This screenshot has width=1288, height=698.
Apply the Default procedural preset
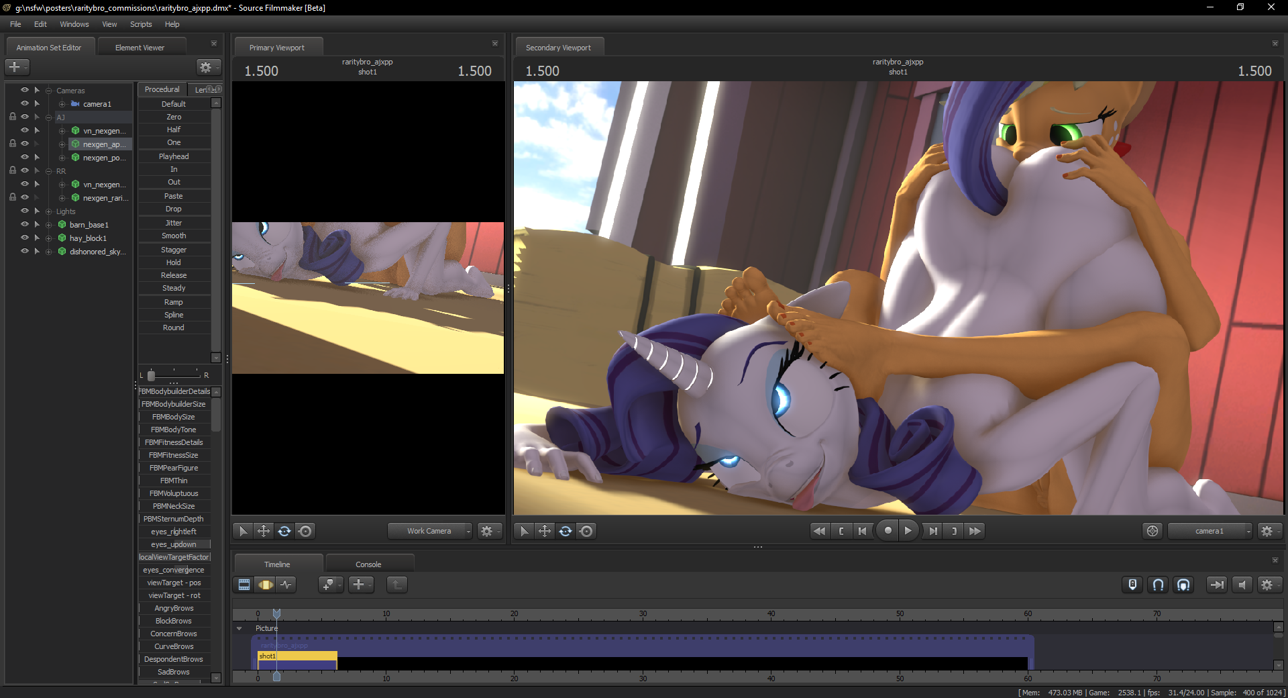[x=174, y=104]
